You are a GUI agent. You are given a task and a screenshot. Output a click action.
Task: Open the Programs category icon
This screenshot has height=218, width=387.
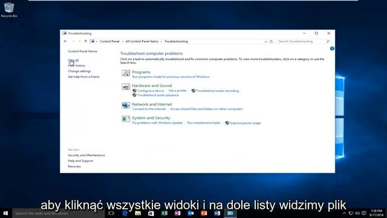point(126,73)
